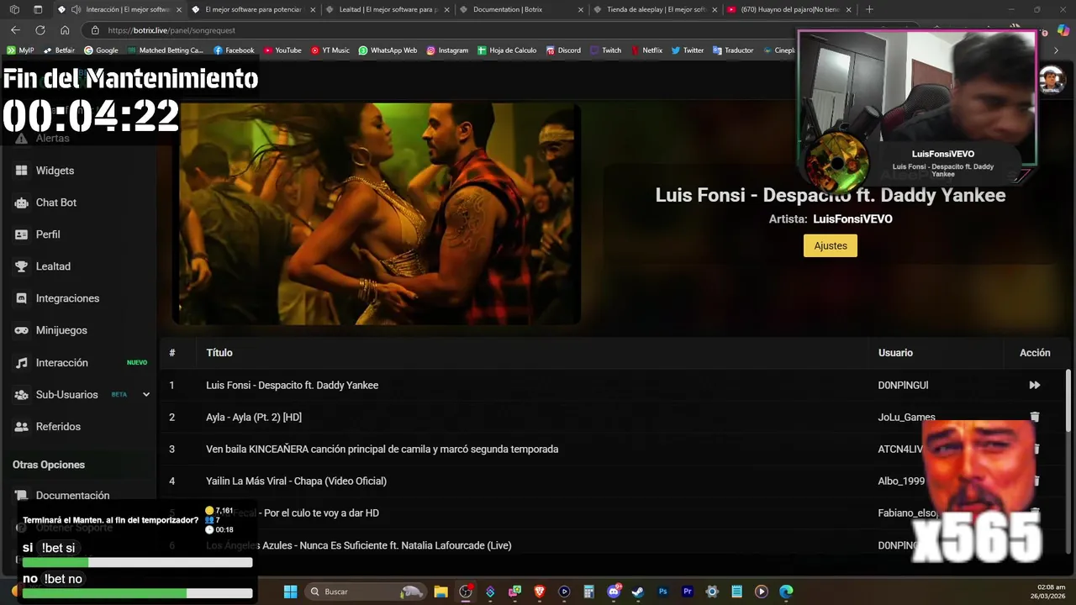Open Widgets via its sidebar icon

tap(21, 171)
